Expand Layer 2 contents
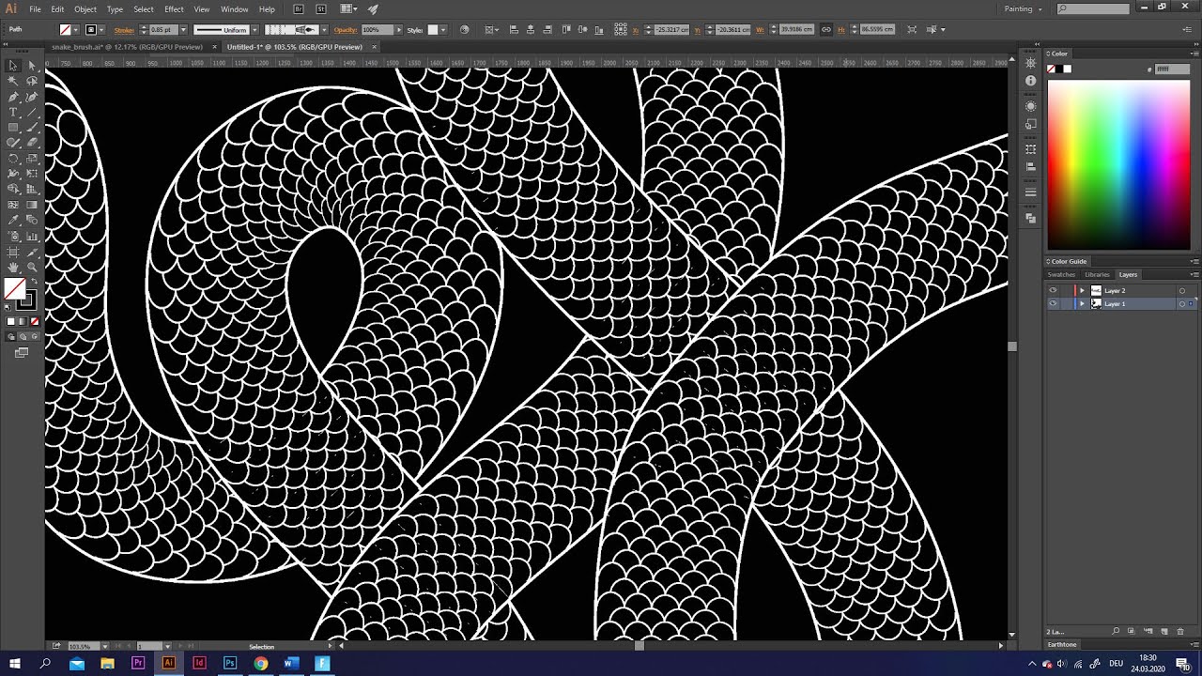The image size is (1202, 676). [x=1082, y=291]
